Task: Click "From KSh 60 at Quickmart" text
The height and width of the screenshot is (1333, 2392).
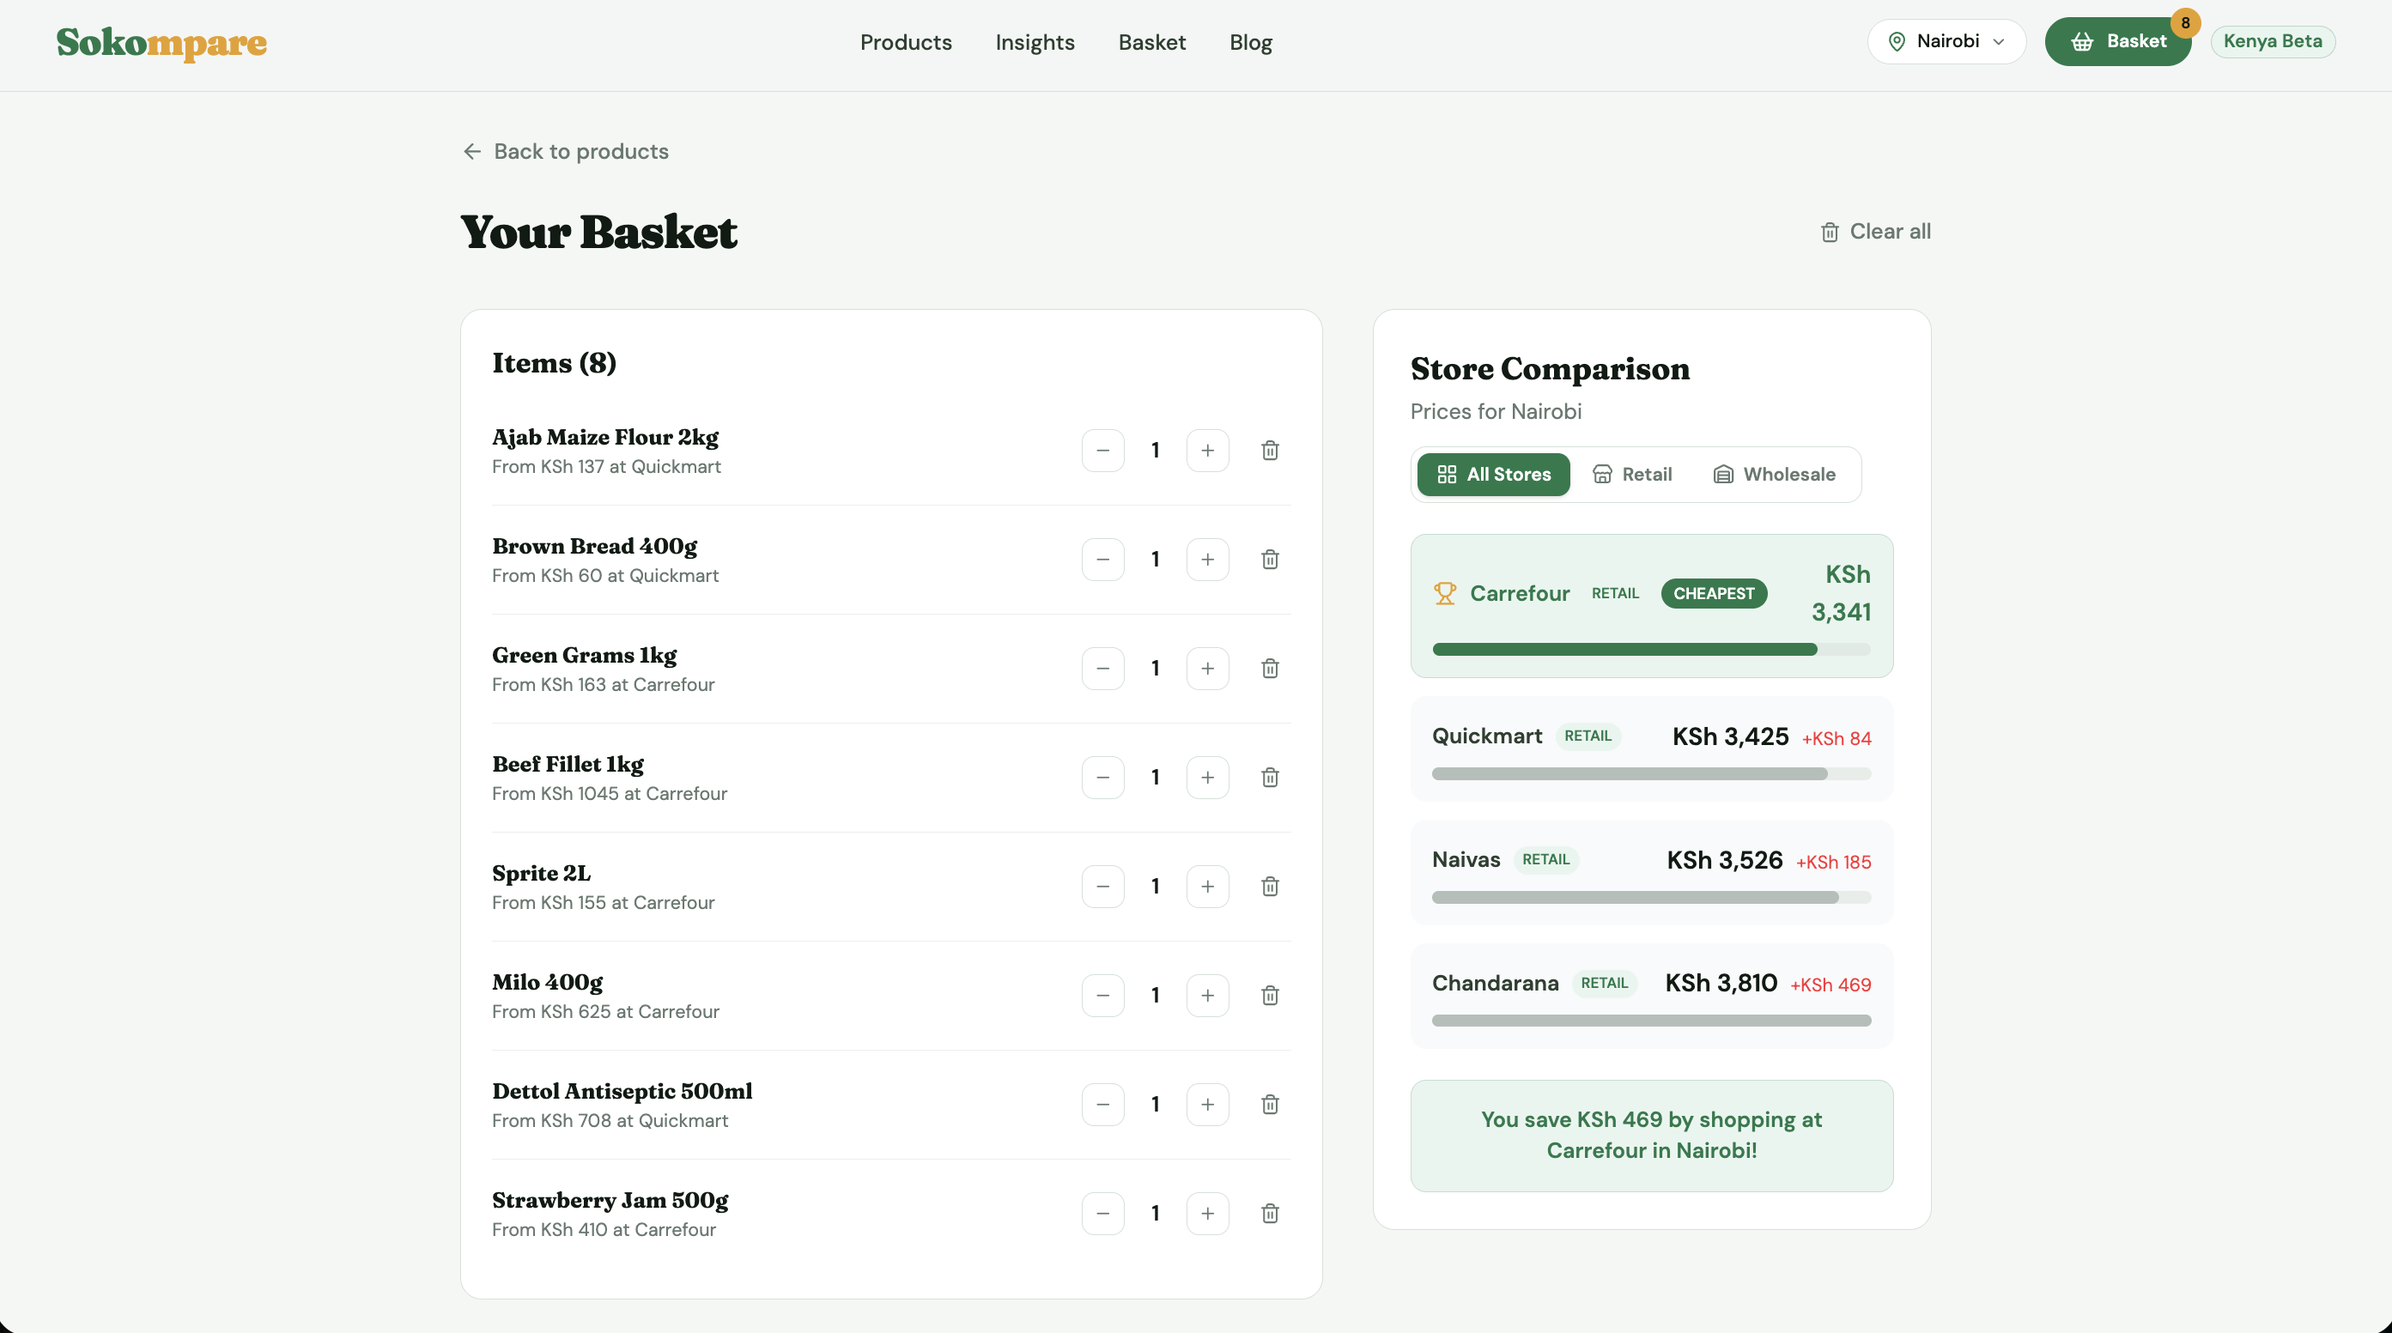Action: click(x=605, y=576)
